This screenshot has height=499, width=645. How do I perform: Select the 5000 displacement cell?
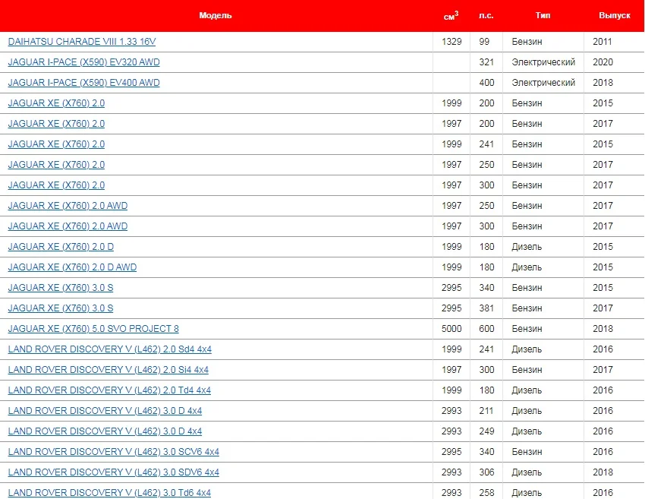451,329
